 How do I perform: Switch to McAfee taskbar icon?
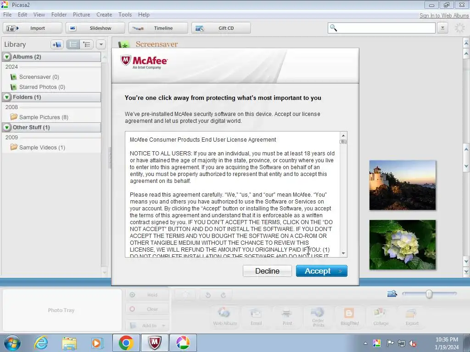(155, 343)
